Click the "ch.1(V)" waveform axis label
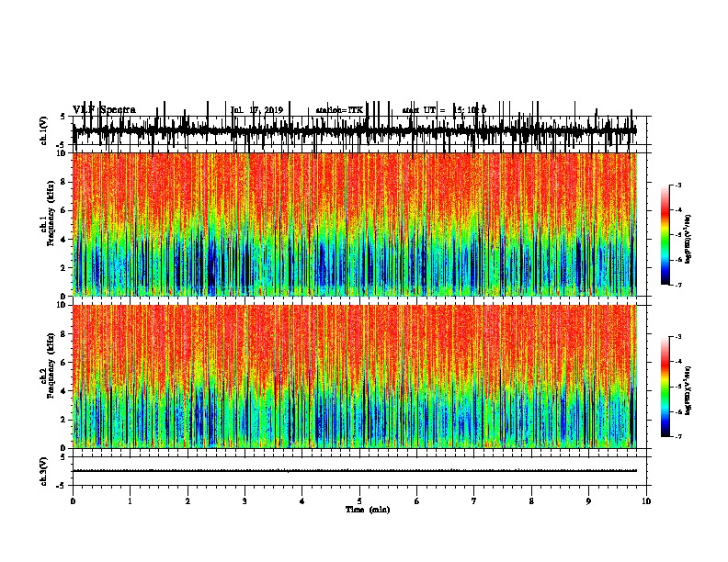728x562 pixels. click(x=43, y=130)
